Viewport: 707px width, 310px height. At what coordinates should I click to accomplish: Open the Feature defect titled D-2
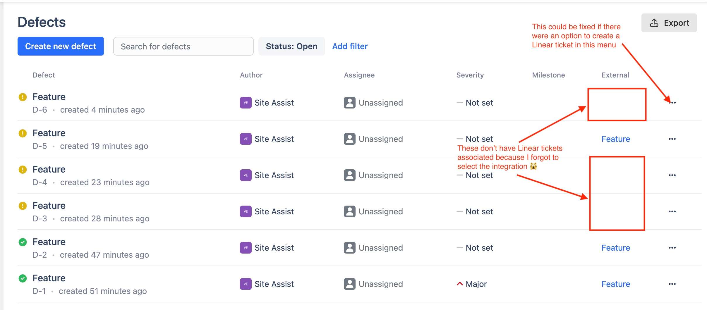(x=49, y=242)
